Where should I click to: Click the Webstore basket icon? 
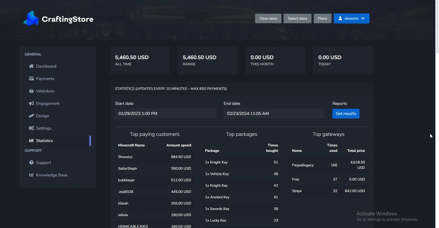[31, 91]
